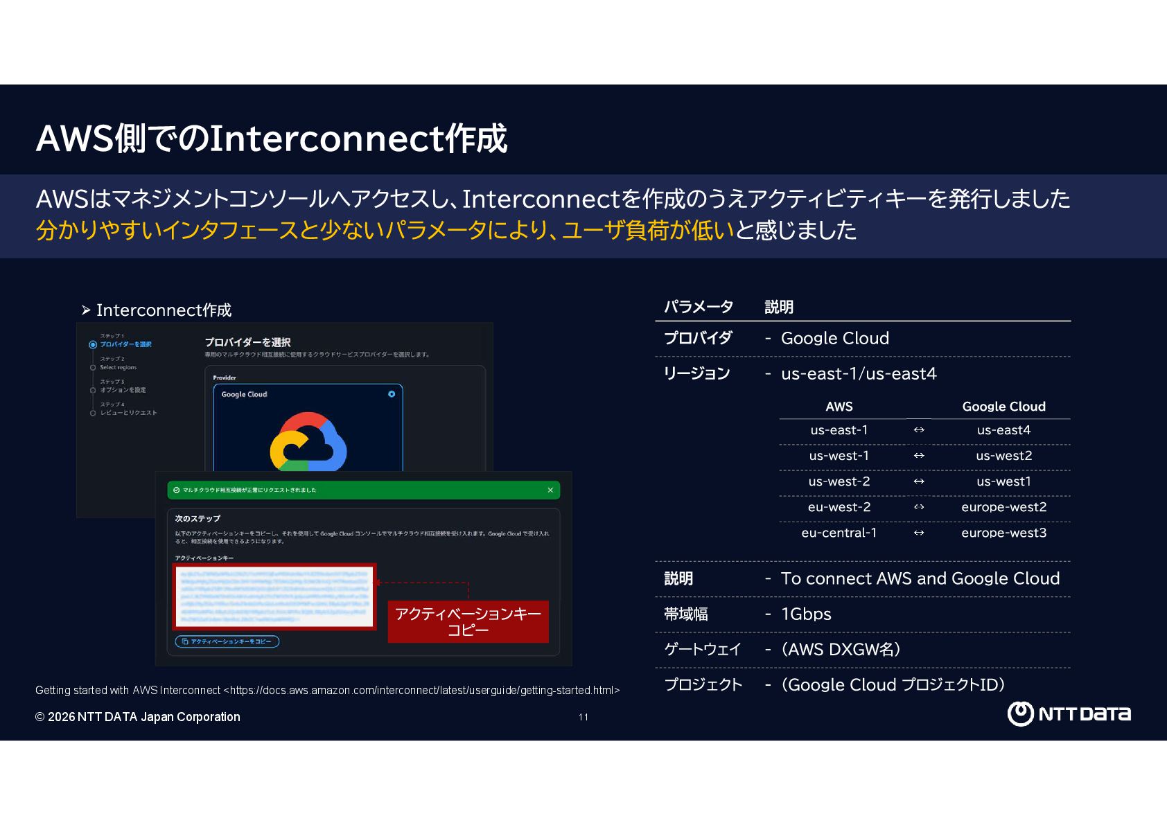
Task: Click the us-east-1/us-east4 region value
Action: pos(859,373)
